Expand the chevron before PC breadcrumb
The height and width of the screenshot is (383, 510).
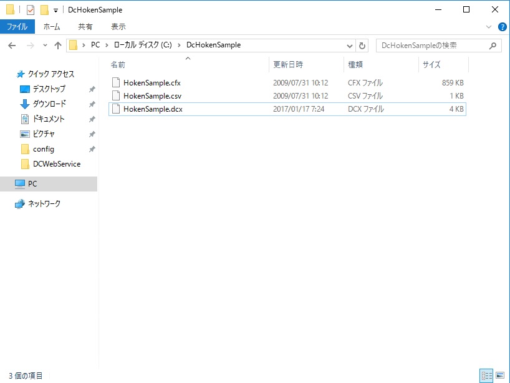[84, 46]
